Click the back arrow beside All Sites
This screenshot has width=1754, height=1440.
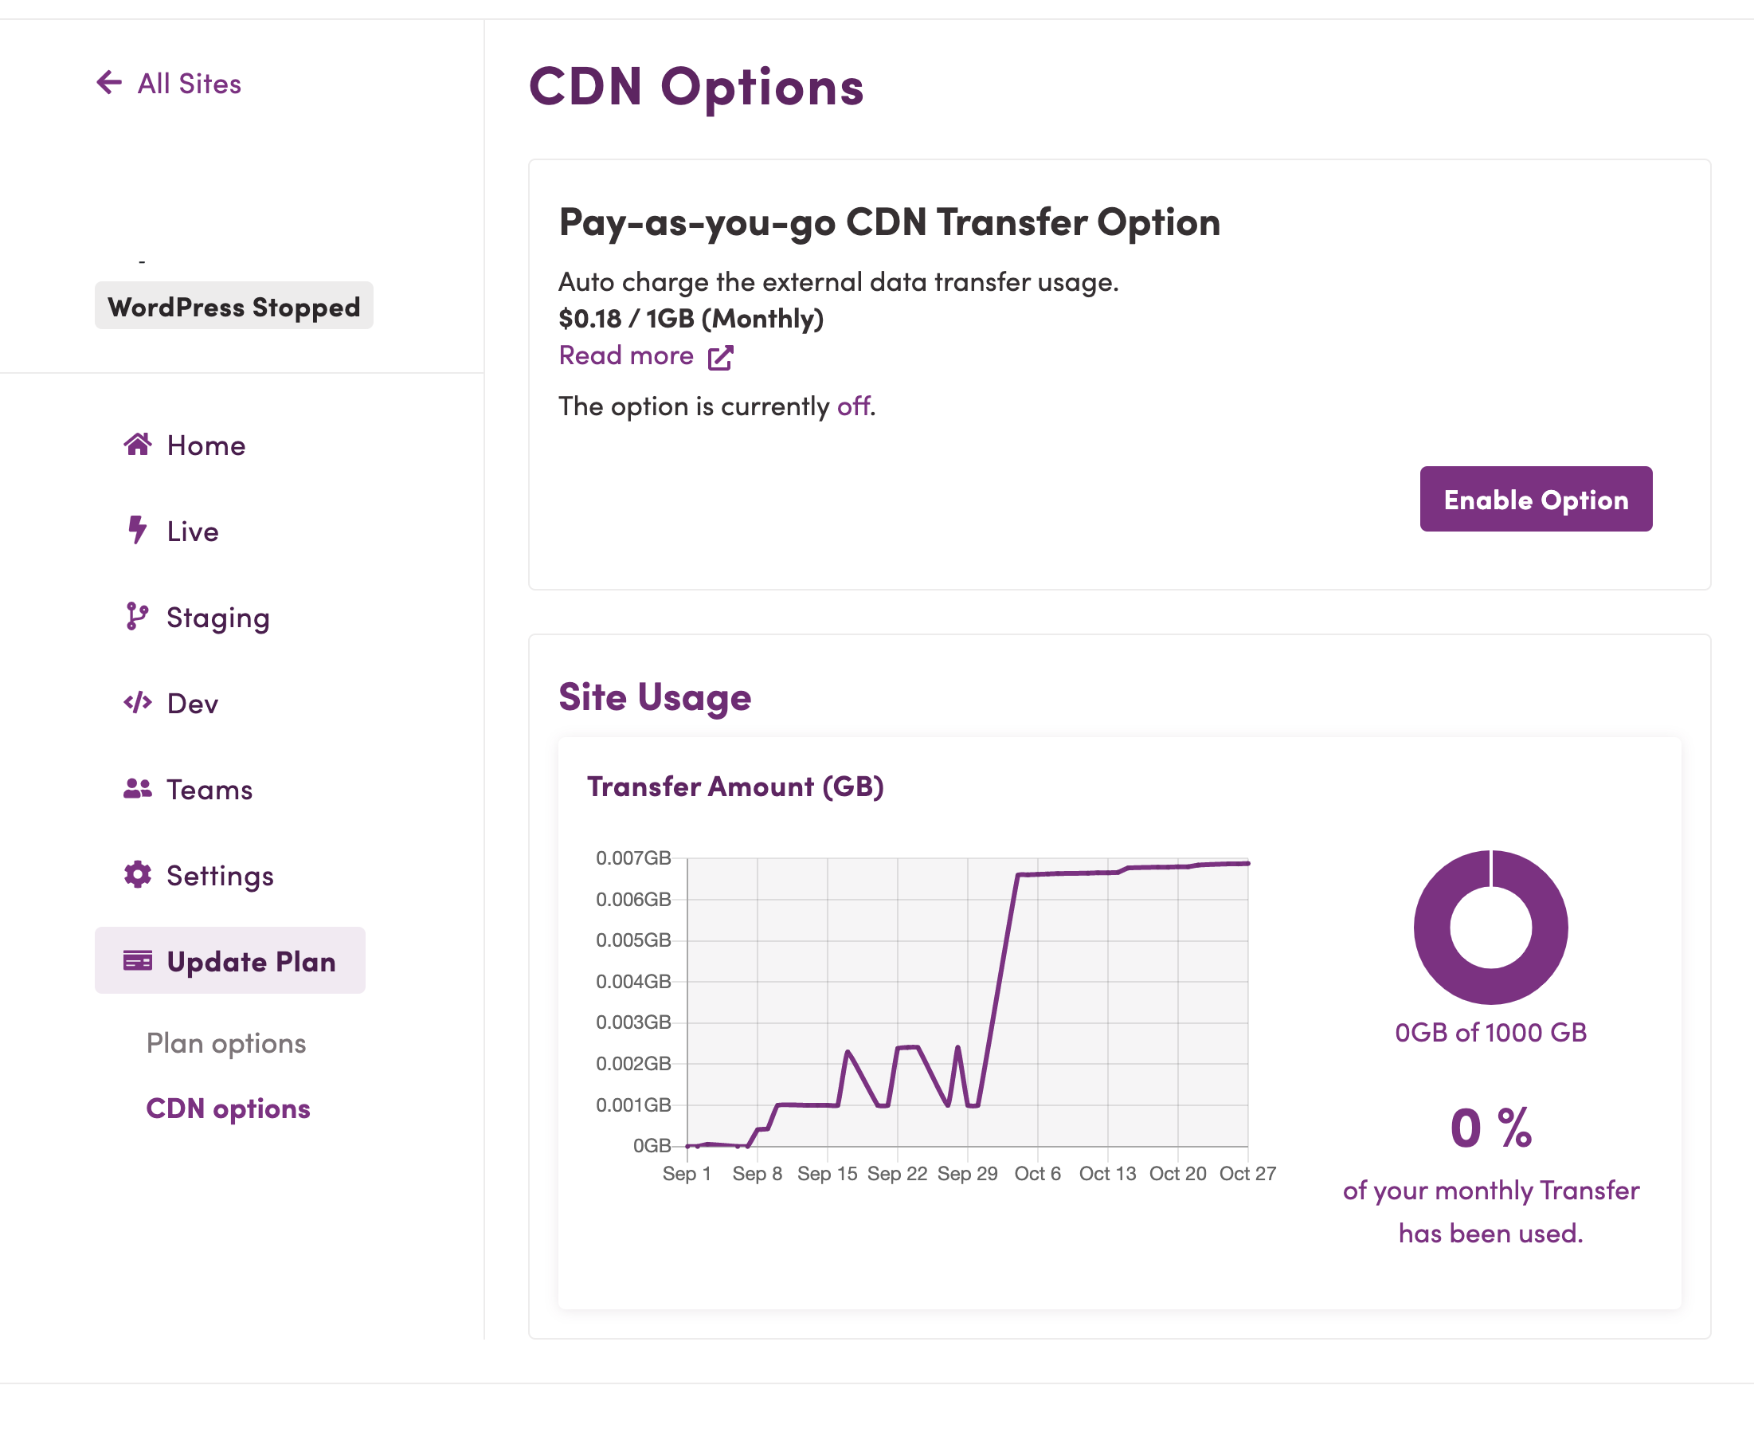coord(109,83)
